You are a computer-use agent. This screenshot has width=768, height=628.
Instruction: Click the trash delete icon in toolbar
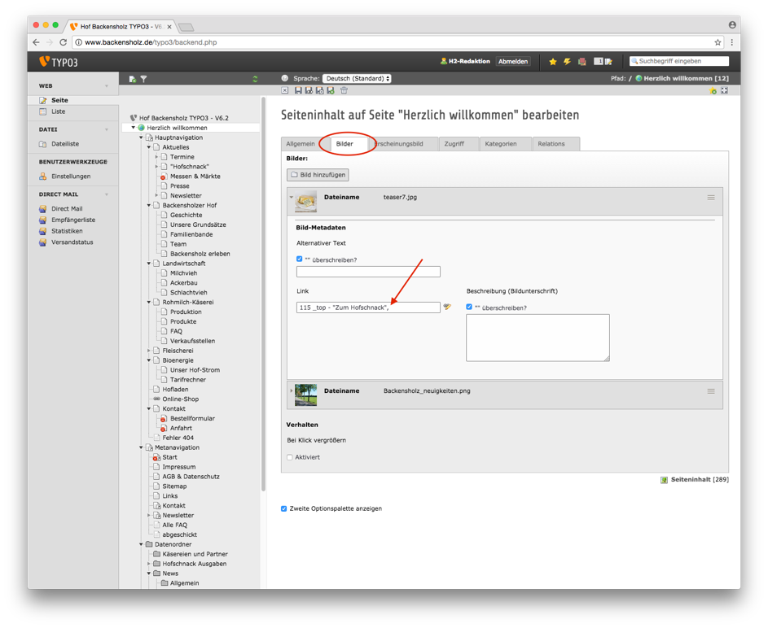tap(344, 91)
